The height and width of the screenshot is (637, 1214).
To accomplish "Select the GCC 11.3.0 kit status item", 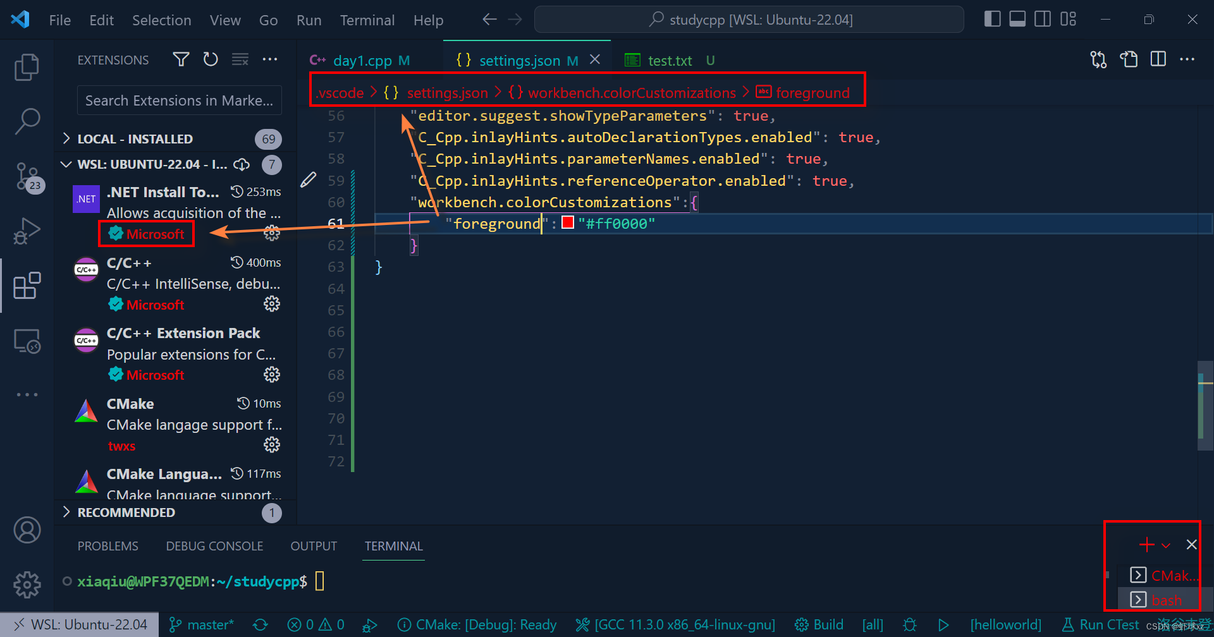I will click(675, 624).
